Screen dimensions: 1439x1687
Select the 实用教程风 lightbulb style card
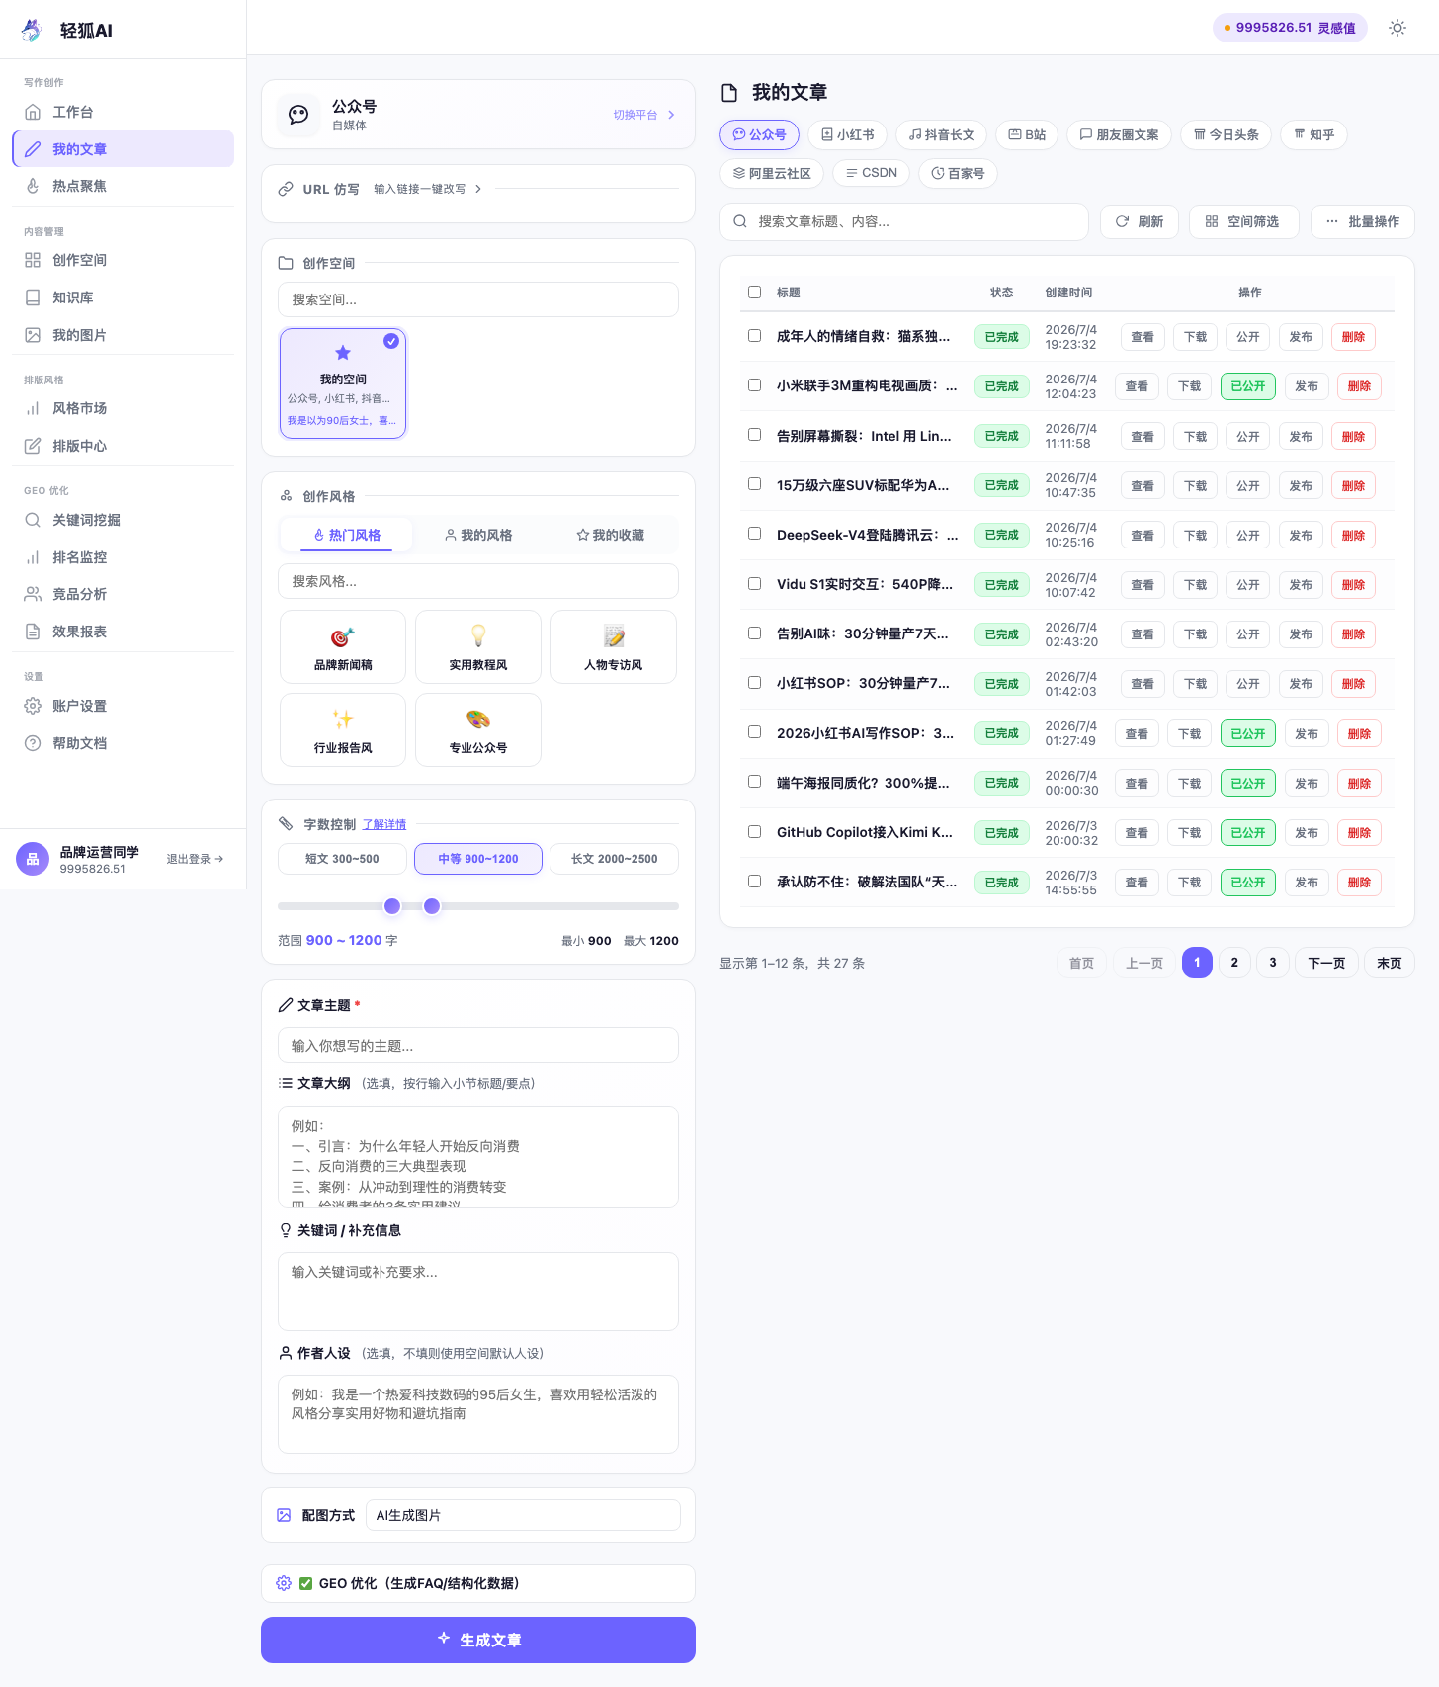pyautogui.click(x=478, y=646)
